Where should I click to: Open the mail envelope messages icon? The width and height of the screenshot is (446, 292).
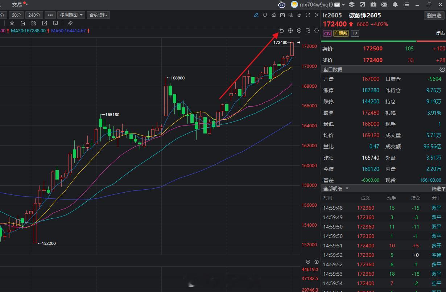pos(384,4)
